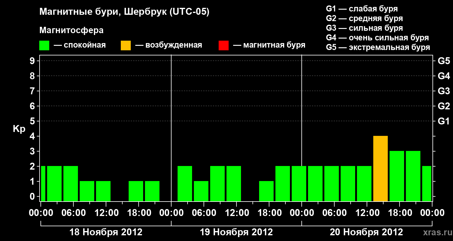Viewport: 453px width, 241px height.
Task: Click the '— спокойная' legend label
Action: (x=80, y=45)
